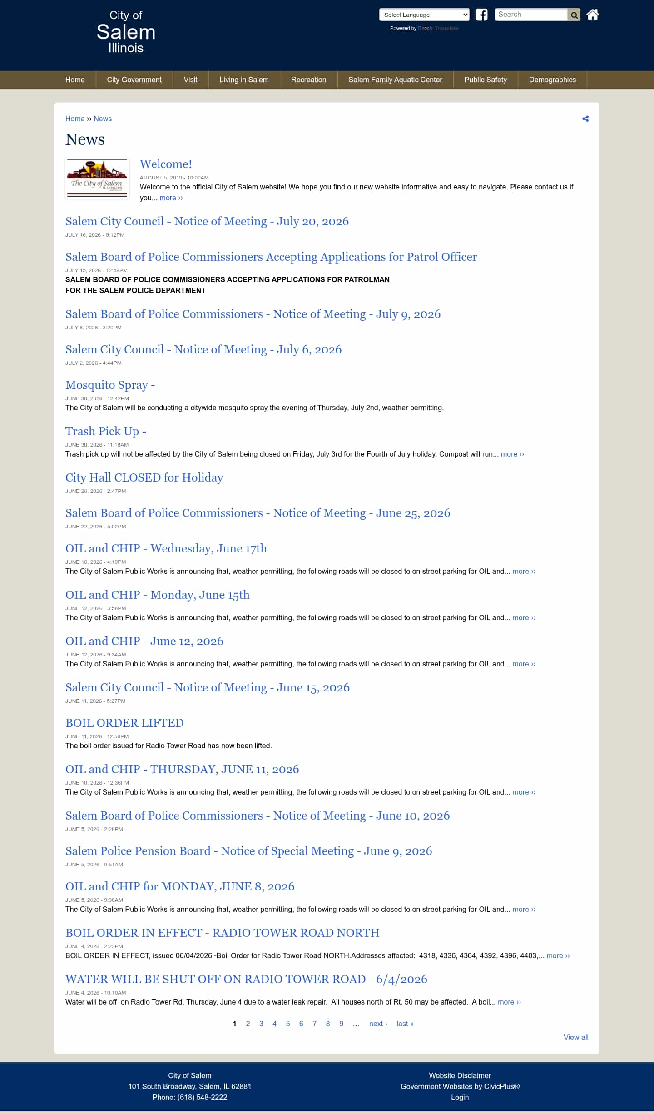
Task: Open the Website Disclaimer footer link
Action: [460, 1075]
